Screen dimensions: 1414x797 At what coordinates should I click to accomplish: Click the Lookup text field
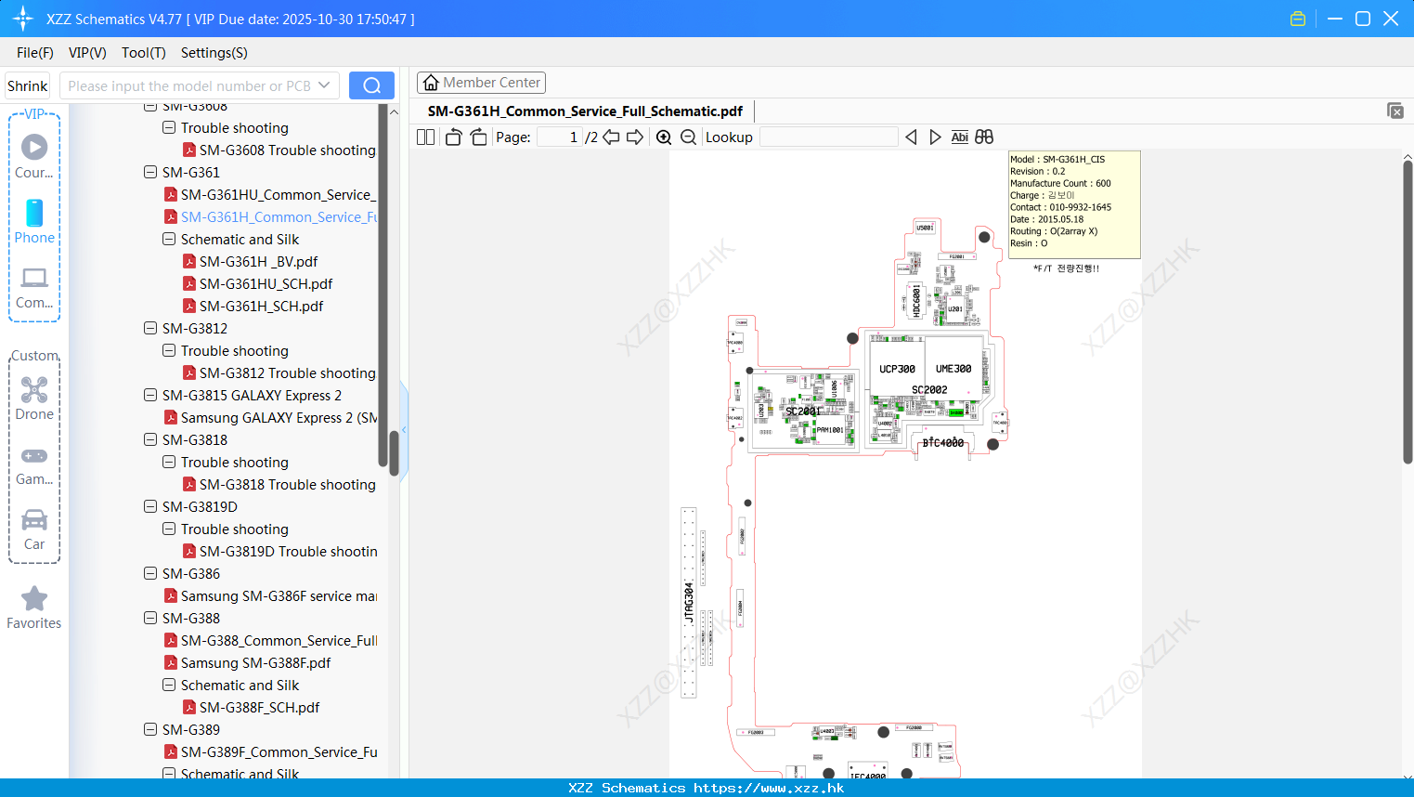click(828, 137)
